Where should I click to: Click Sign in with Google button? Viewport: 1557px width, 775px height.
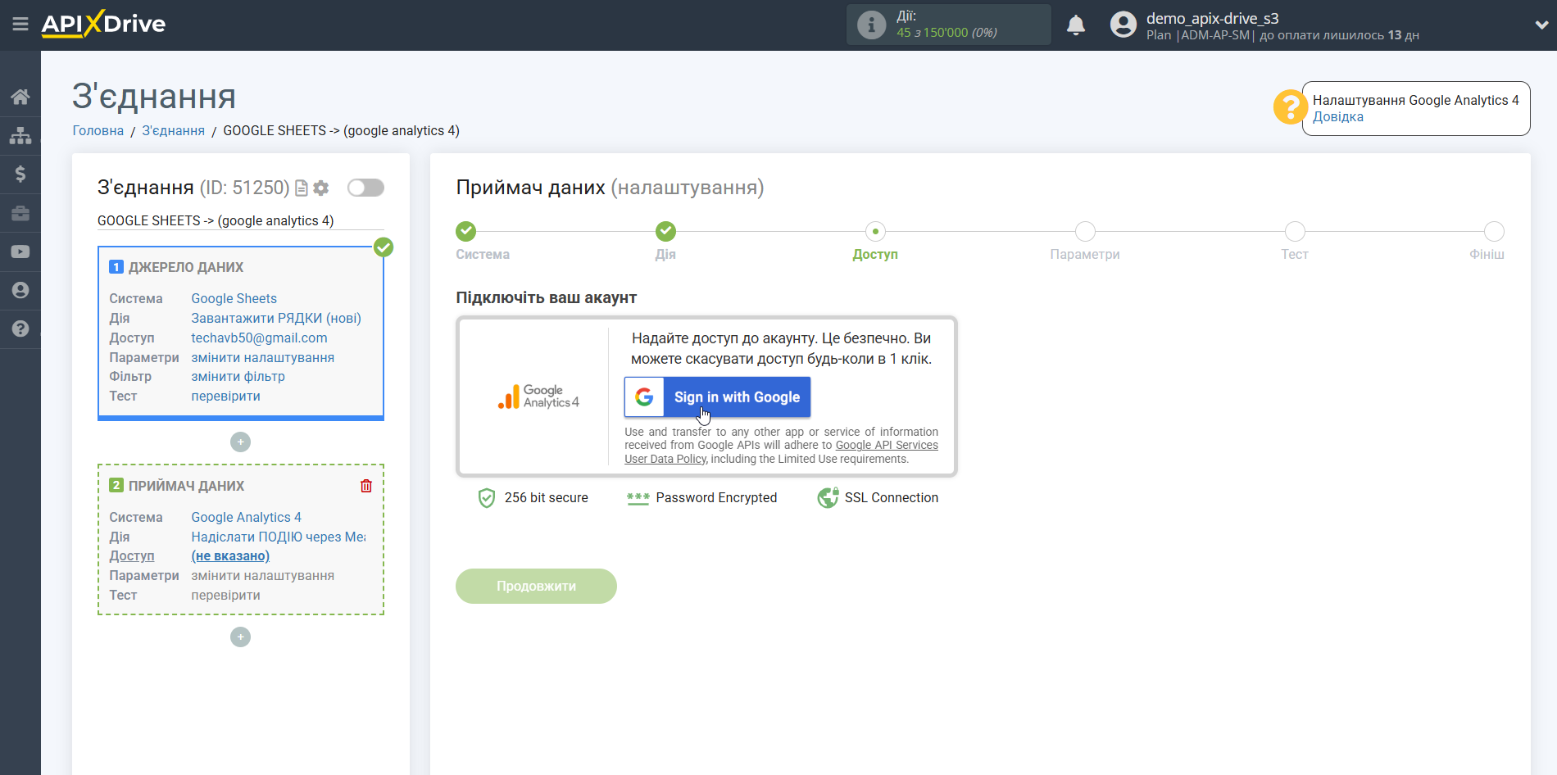(x=717, y=397)
